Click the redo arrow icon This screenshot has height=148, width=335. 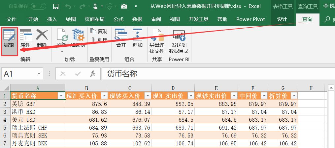82,6
